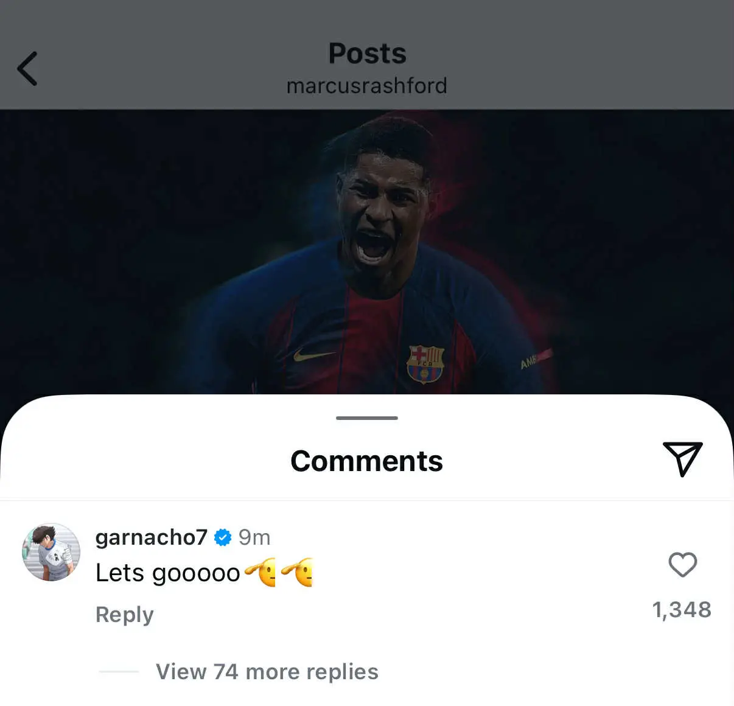
Task: Click the share paper plane icon
Action: coord(684,460)
